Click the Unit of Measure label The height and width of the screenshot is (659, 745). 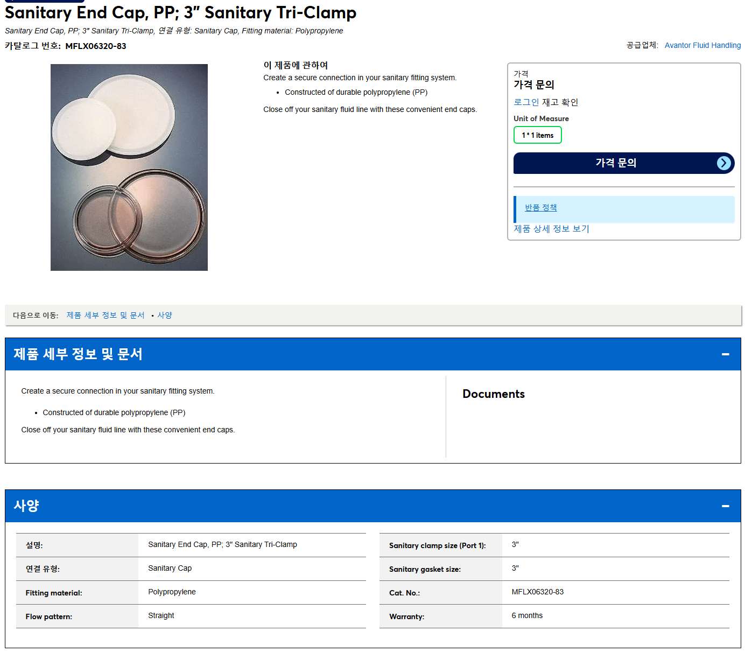point(541,119)
